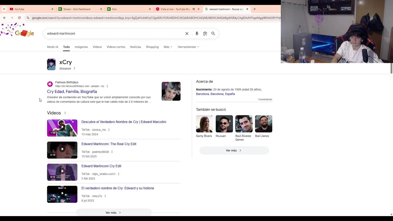Select Noticias search filter
Screen dimensions: 393x221
(135, 47)
